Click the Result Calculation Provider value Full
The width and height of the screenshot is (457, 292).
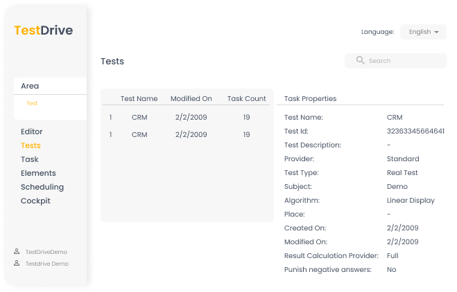click(393, 255)
